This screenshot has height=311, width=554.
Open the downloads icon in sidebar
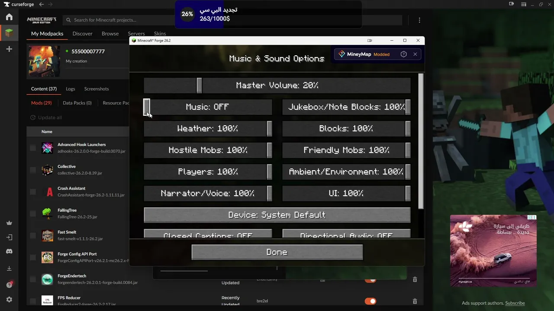9,268
